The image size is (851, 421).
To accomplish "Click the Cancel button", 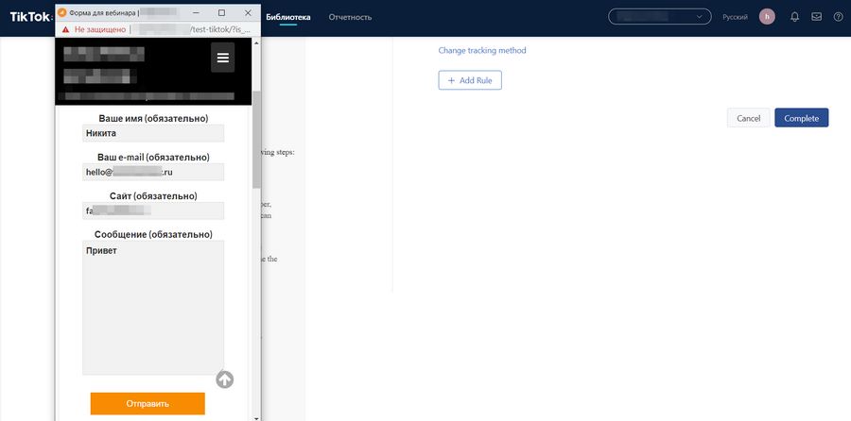I will (x=749, y=118).
